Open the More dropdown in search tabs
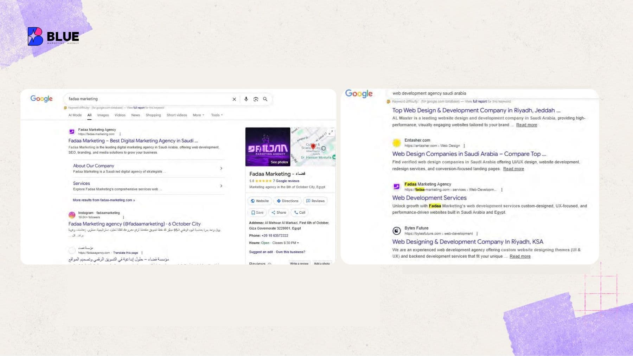The width and height of the screenshot is (633, 356). coord(198,115)
